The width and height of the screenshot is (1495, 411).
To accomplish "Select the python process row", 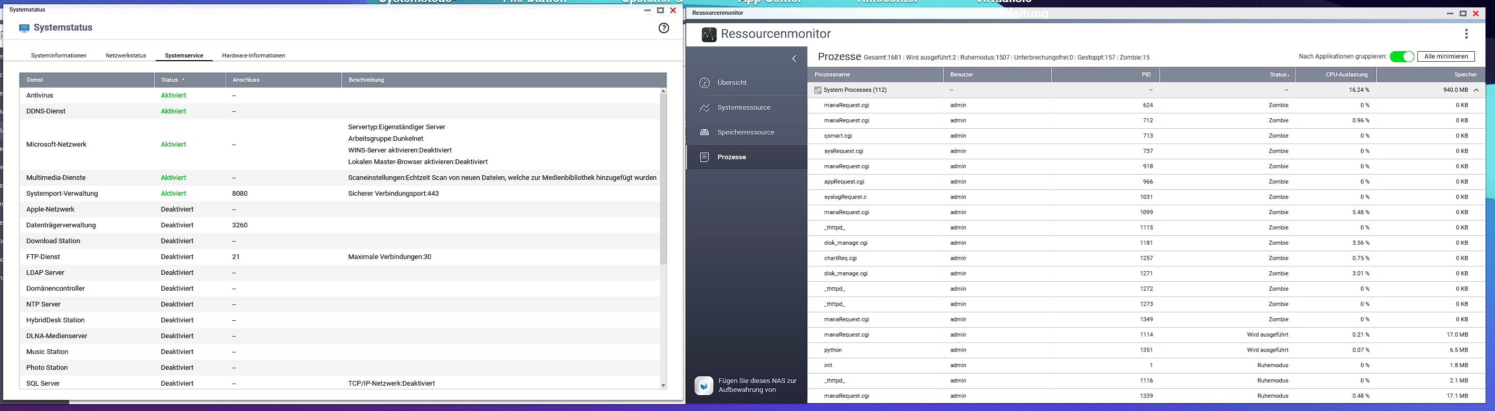I will click(1146, 350).
